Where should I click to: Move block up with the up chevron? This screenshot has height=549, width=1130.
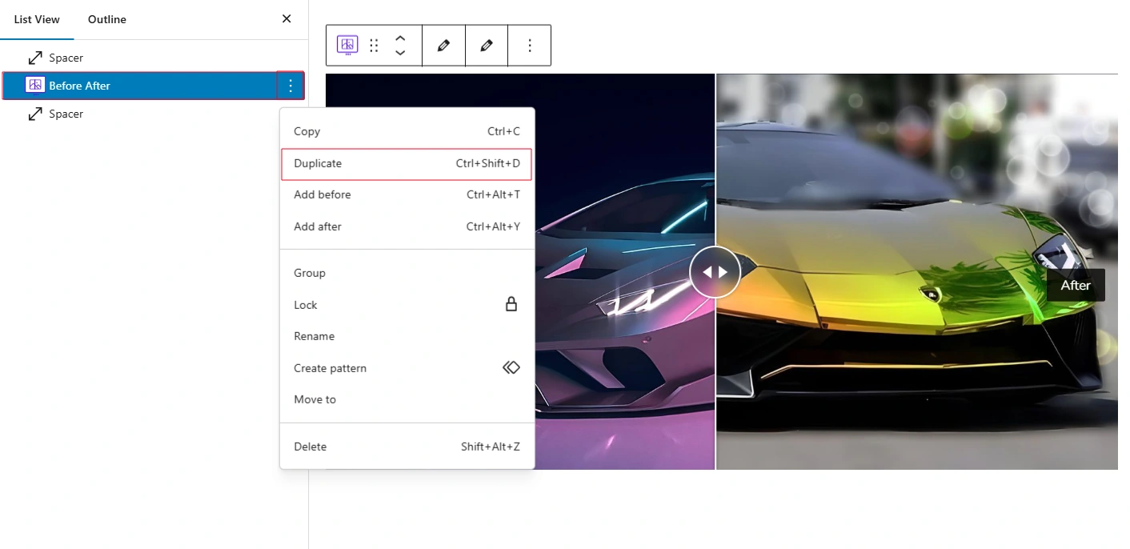pyautogui.click(x=400, y=38)
